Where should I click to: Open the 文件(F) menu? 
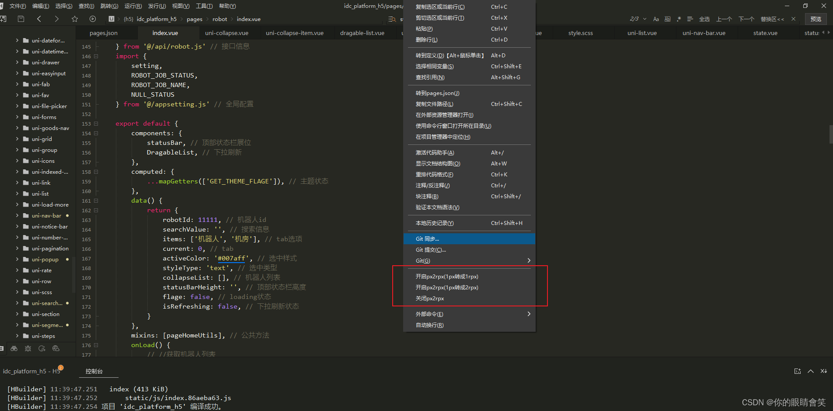[x=17, y=6]
